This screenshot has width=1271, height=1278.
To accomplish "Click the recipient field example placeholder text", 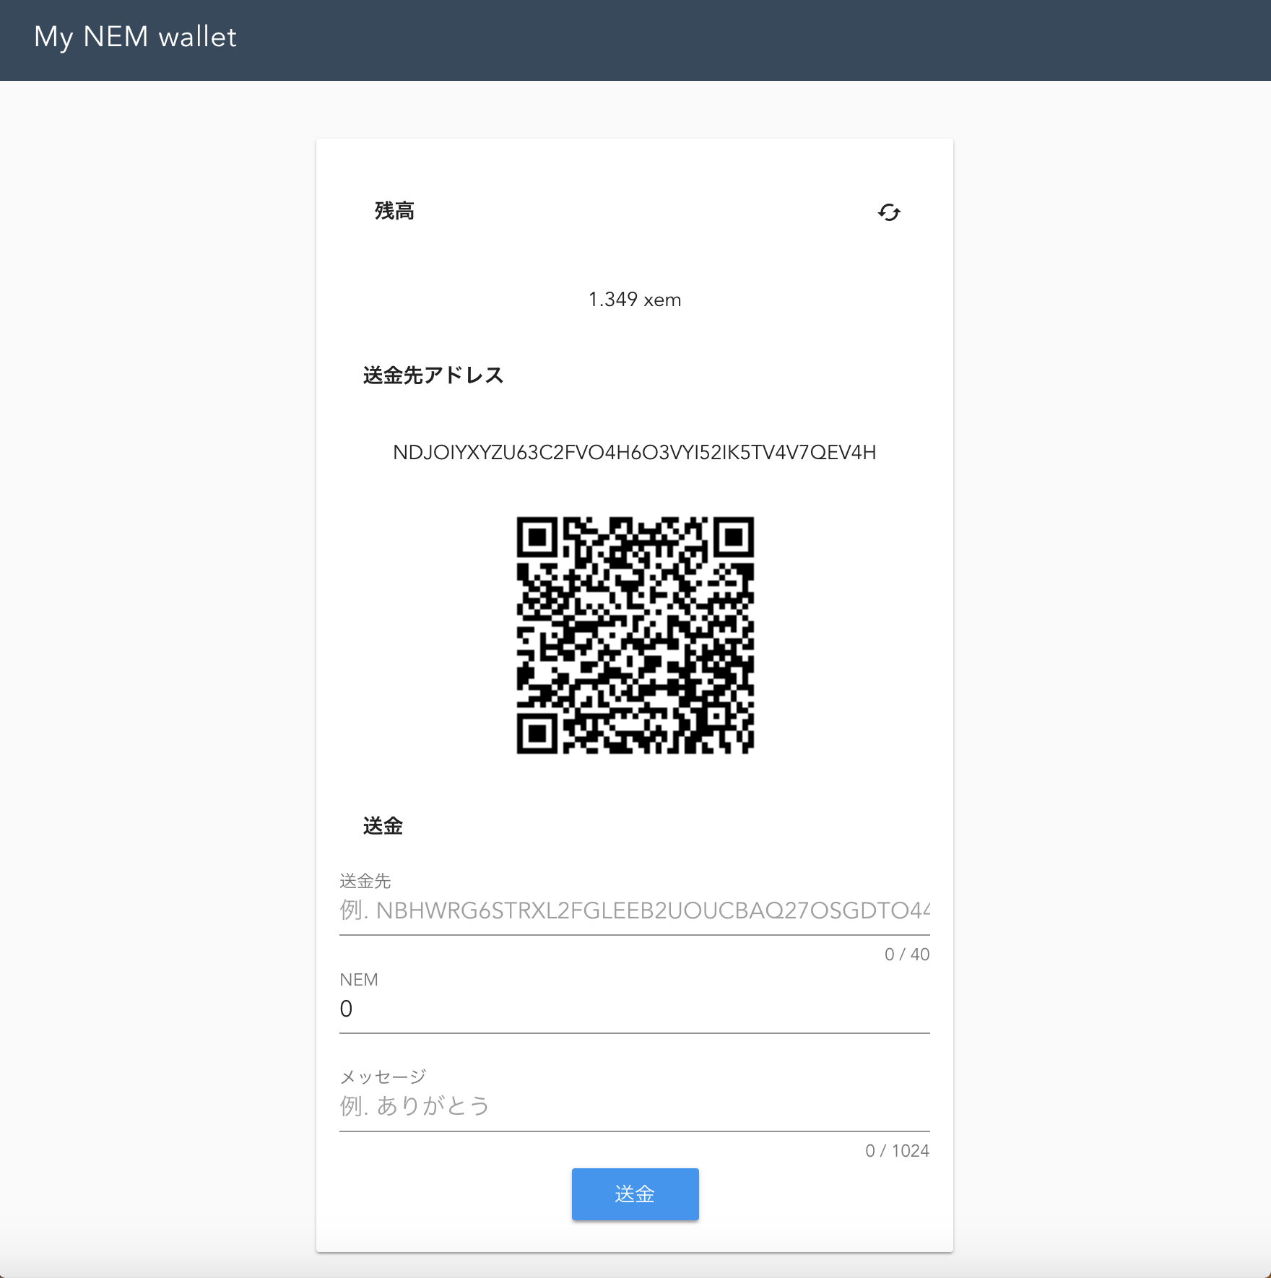I will pos(635,911).
